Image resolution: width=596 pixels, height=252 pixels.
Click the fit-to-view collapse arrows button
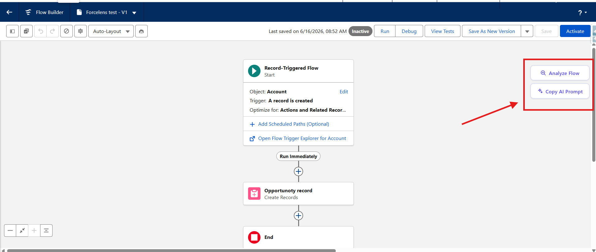[x=22, y=231]
